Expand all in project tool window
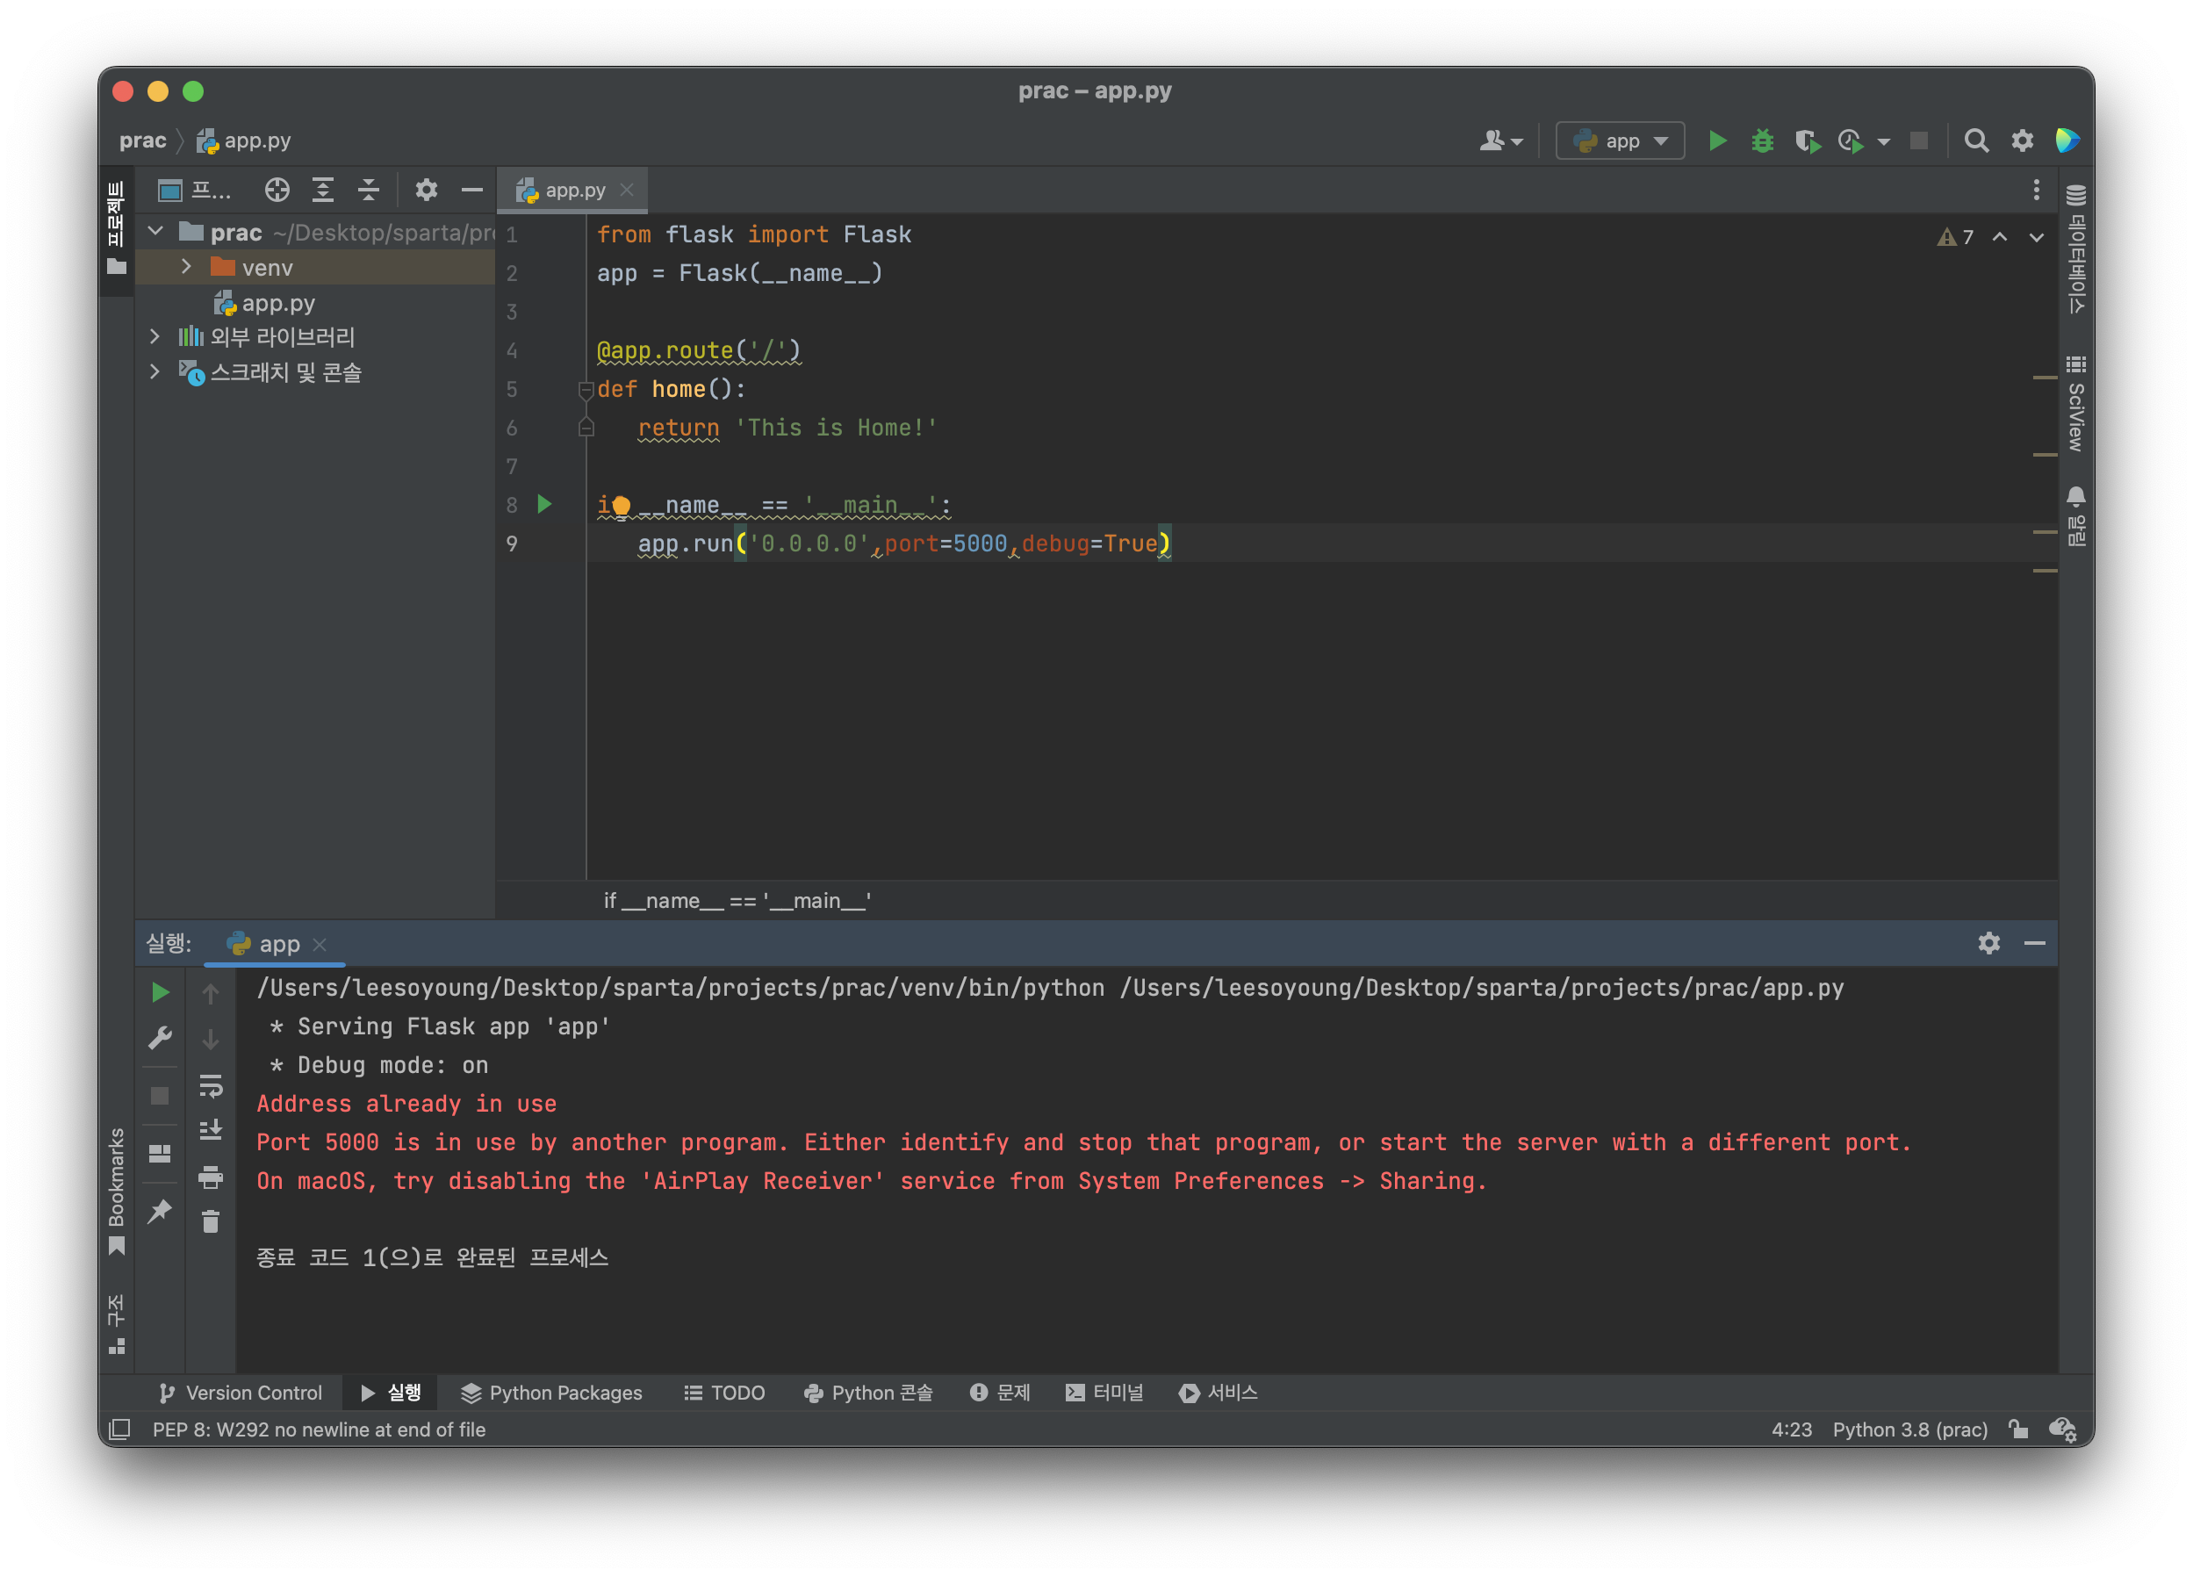Image resolution: width=2193 pixels, height=1577 pixels. 323,190
